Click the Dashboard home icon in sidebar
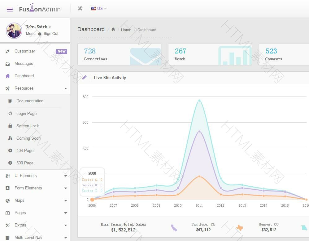 8,76
